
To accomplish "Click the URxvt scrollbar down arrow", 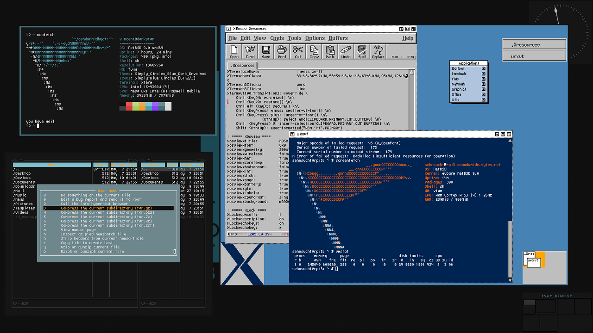I will [510, 279].
